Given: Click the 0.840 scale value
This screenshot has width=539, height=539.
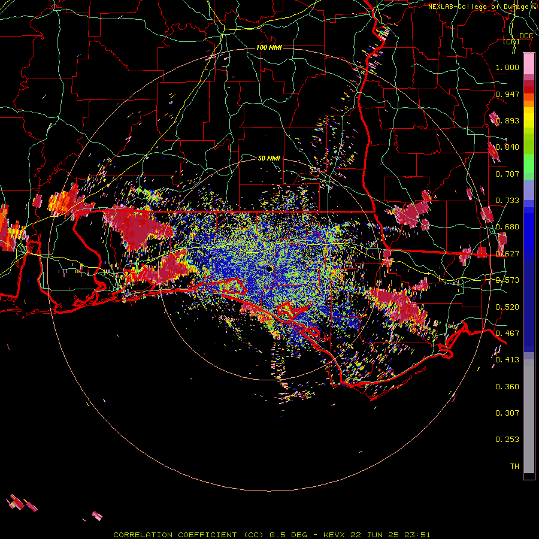Looking at the screenshot, I should tap(507, 147).
